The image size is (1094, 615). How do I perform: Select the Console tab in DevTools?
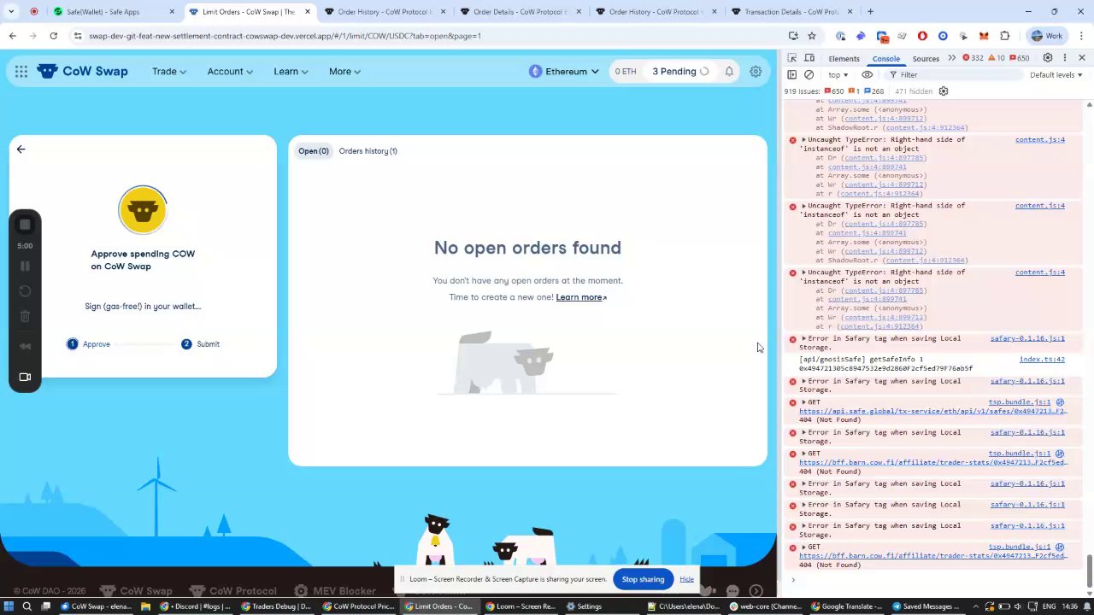[885, 58]
